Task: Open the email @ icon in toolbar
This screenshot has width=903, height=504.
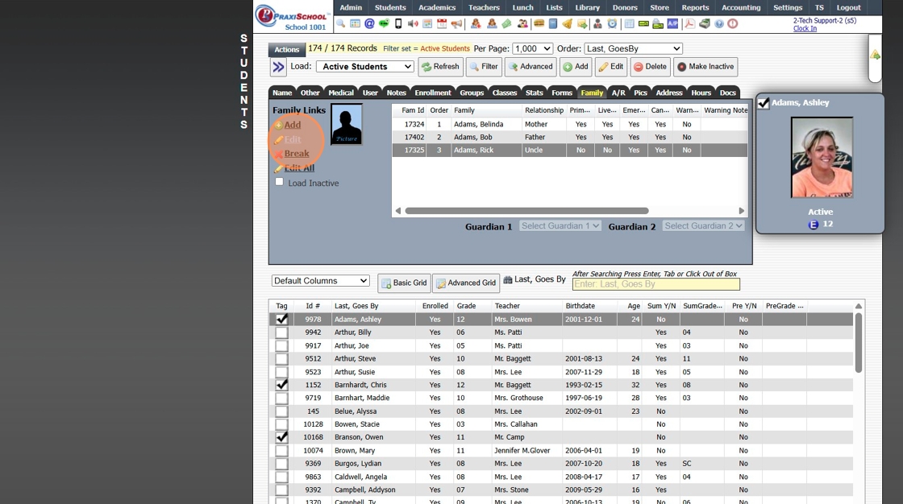Action: coord(369,23)
